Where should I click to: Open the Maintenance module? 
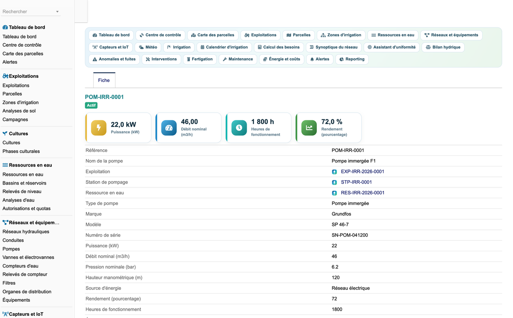[x=238, y=59]
